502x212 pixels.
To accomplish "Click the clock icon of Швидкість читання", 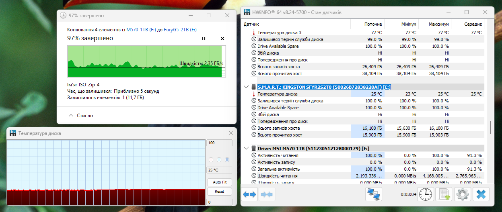I will 253,176.
